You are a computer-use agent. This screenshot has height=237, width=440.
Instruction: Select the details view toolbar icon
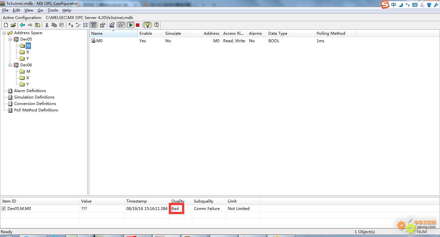(x=93, y=25)
